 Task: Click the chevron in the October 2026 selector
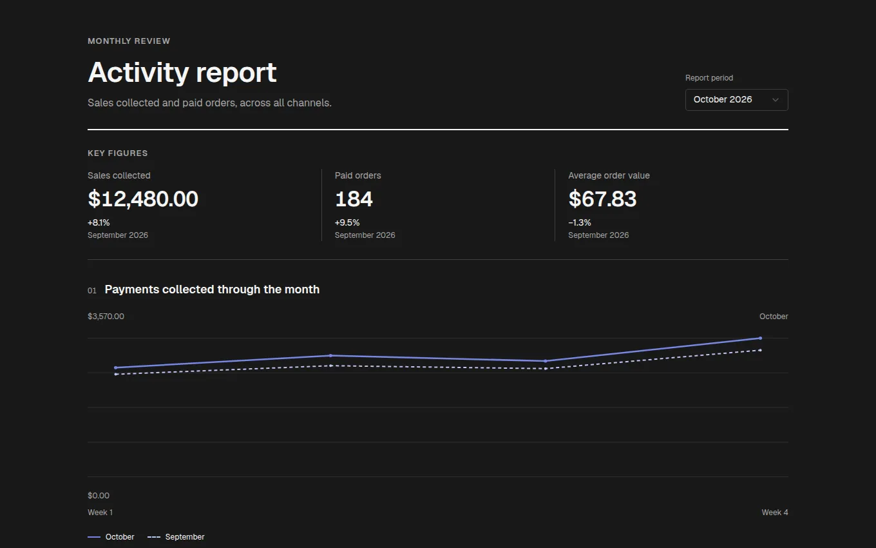click(776, 100)
